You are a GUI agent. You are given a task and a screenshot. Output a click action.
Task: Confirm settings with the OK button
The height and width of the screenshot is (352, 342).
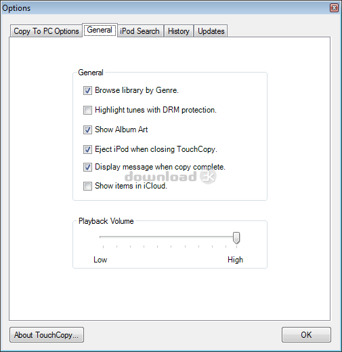[306, 334]
